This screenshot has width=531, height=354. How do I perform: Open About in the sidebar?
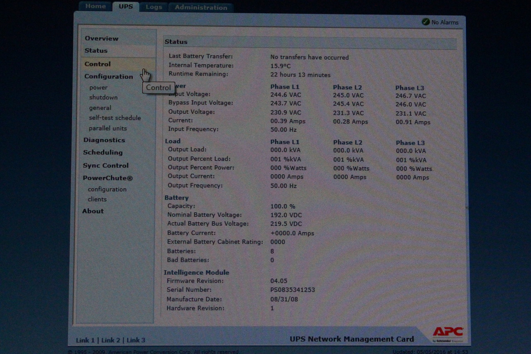(93, 211)
